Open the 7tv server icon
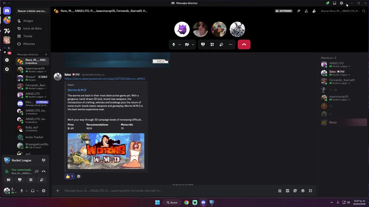369x207 pixels. click(7, 31)
